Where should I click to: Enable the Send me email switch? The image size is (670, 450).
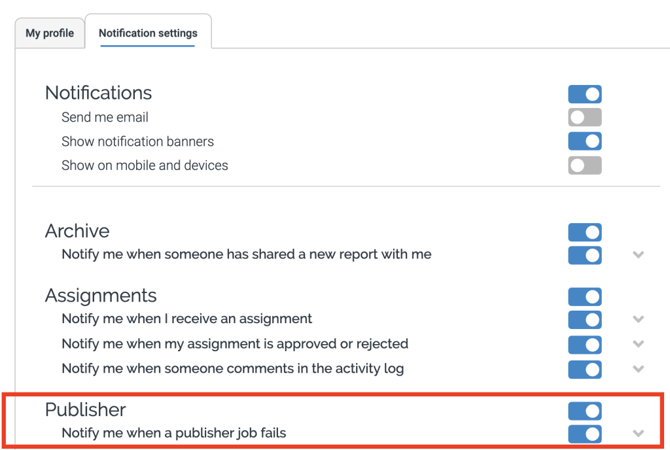click(584, 118)
